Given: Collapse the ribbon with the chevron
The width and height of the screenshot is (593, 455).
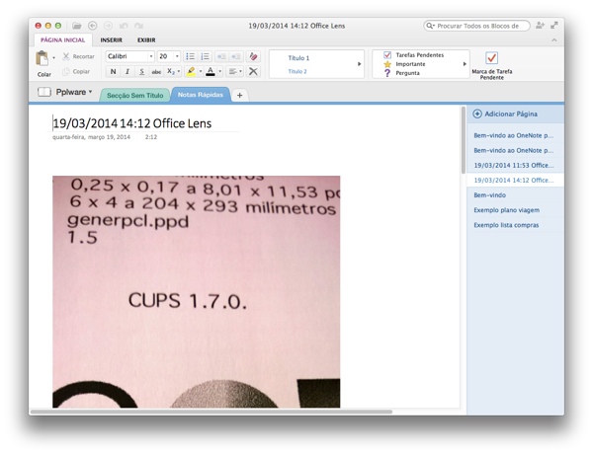Looking at the screenshot, I should pyautogui.click(x=554, y=40).
